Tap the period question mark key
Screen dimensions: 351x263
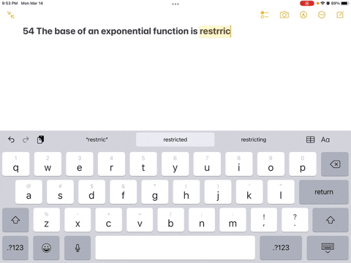tap(295, 220)
